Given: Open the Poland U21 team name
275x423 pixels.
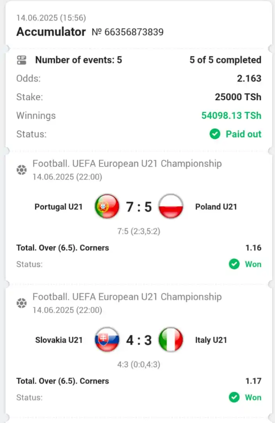Looking at the screenshot, I should (216, 207).
